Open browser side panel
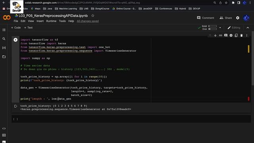Image resolution: width=254 pixels, height=143 pixels. (x=239, y=3)
